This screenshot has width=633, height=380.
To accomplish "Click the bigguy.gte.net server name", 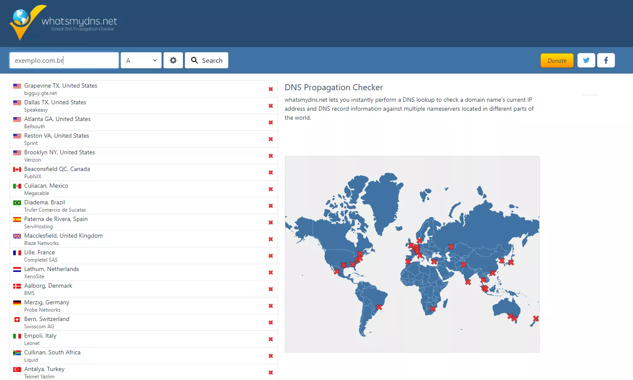I will click(41, 93).
